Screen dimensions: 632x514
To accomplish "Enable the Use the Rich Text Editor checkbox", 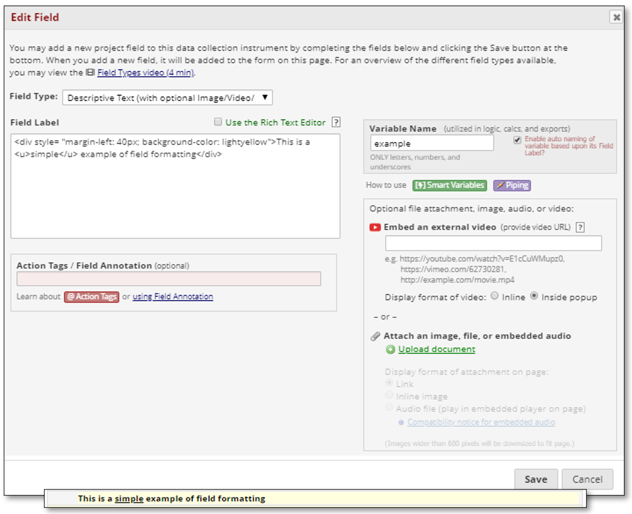I will pos(218,122).
